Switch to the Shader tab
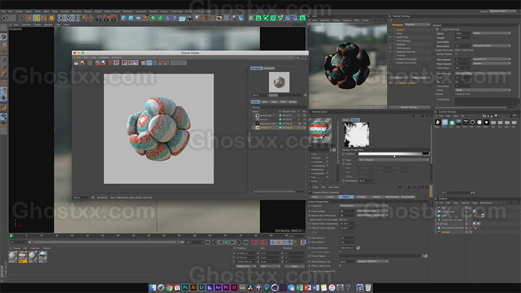 pos(355,120)
